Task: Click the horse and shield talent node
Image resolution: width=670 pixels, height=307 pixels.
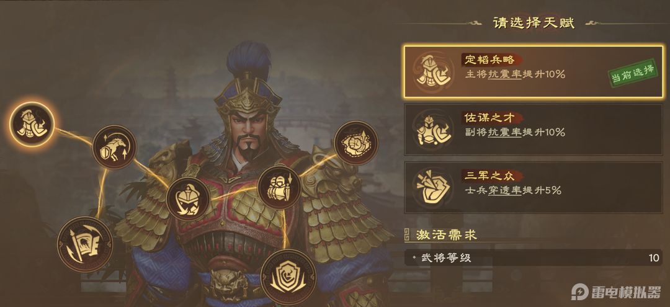Action: tap(114, 147)
